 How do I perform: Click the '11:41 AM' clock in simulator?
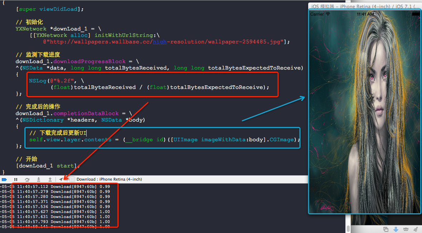(x=365, y=14)
